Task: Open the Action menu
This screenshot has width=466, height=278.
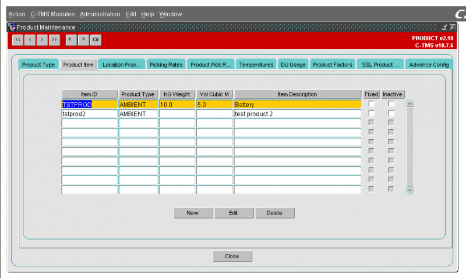Action: [17, 14]
